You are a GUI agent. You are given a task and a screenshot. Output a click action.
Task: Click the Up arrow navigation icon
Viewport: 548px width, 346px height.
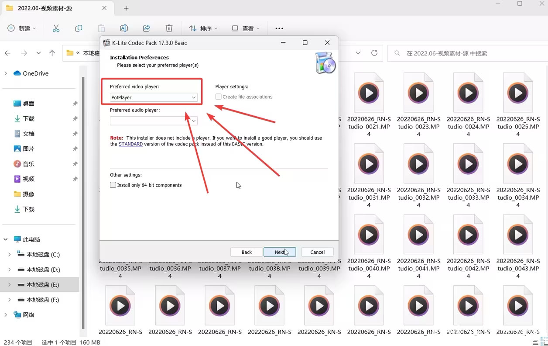pos(52,53)
